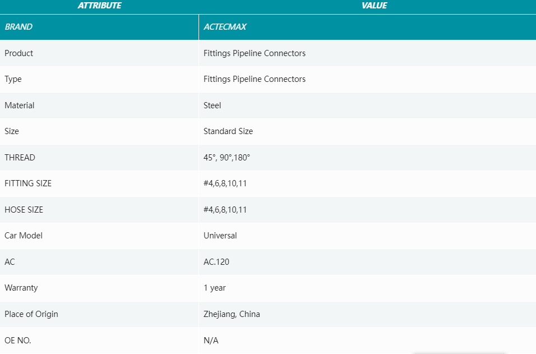Click the Car Model label
The height and width of the screenshot is (354, 536).
(x=24, y=236)
